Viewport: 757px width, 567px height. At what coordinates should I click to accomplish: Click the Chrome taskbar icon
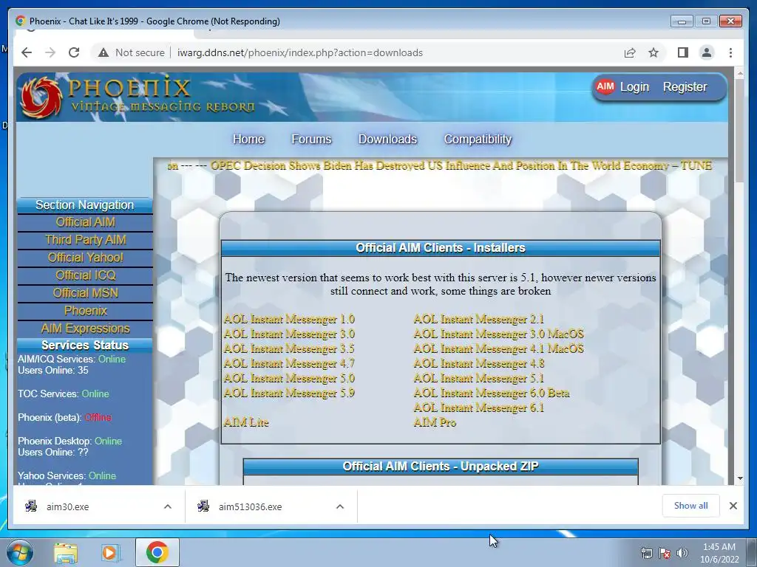157,552
